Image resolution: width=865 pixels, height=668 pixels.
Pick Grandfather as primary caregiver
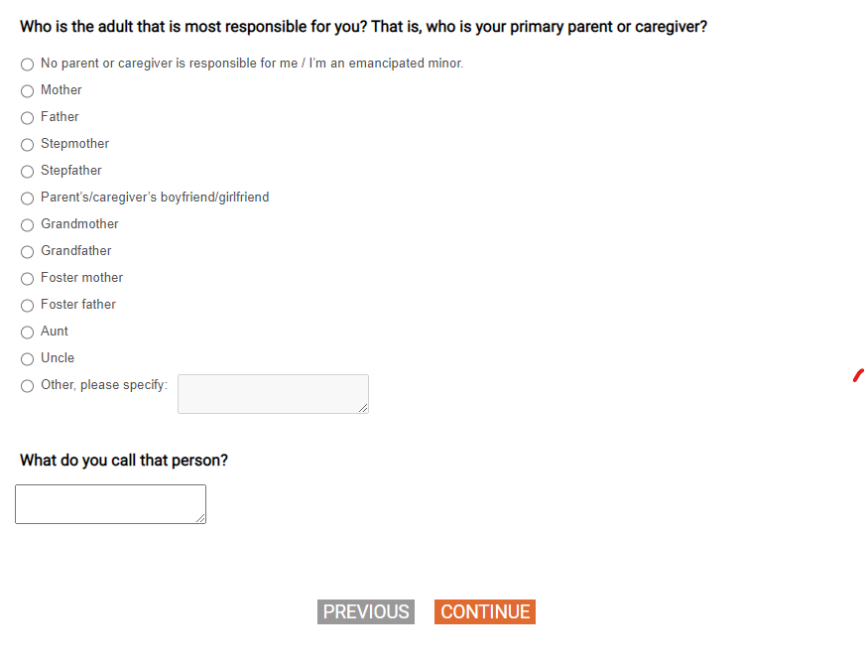27,251
